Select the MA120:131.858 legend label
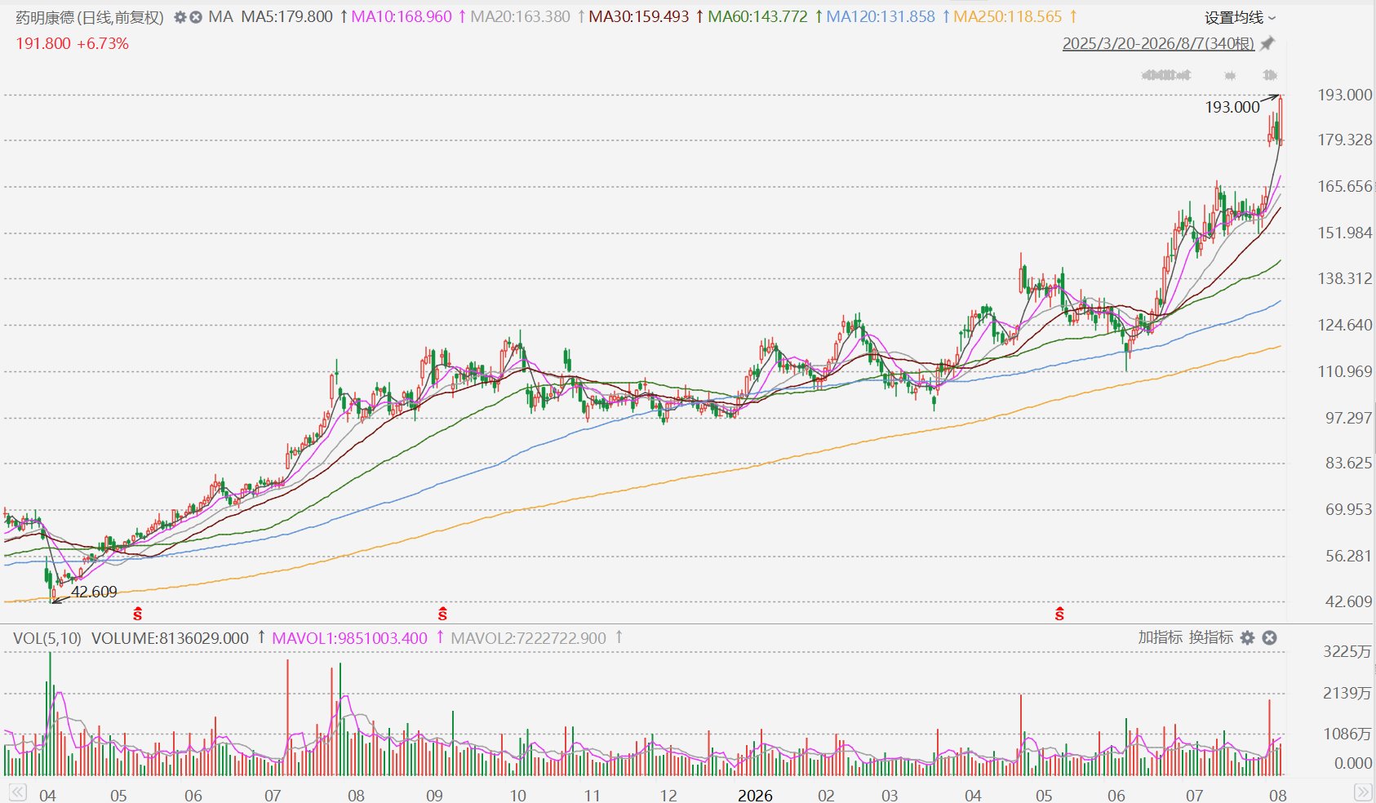 [x=881, y=16]
